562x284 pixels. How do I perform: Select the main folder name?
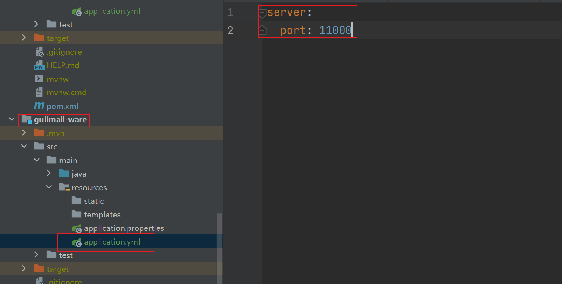click(x=68, y=161)
